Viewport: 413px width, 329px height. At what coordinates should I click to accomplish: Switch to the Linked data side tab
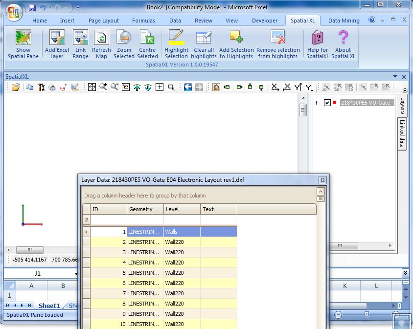402,133
